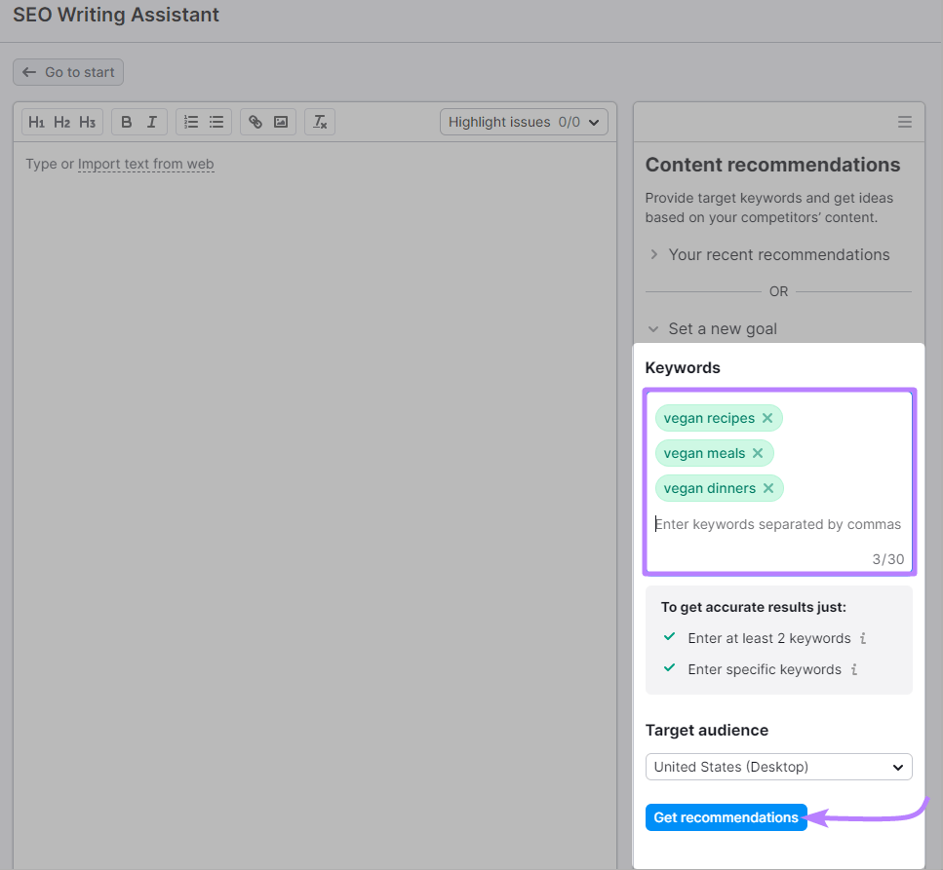Insert an image
Viewport: 943px width, 870px height.
[x=281, y=121]
